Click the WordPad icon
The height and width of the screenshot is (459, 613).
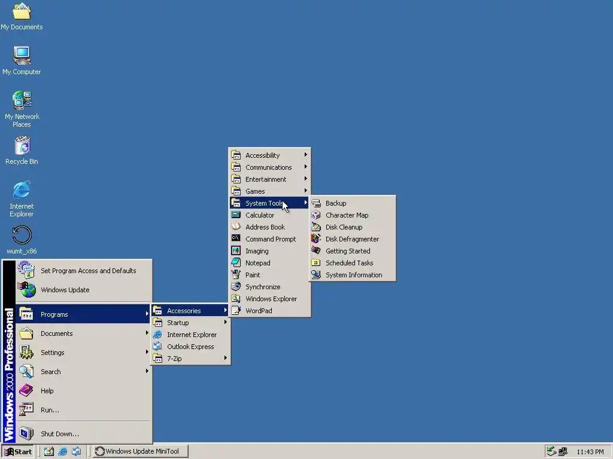(236, 311)
